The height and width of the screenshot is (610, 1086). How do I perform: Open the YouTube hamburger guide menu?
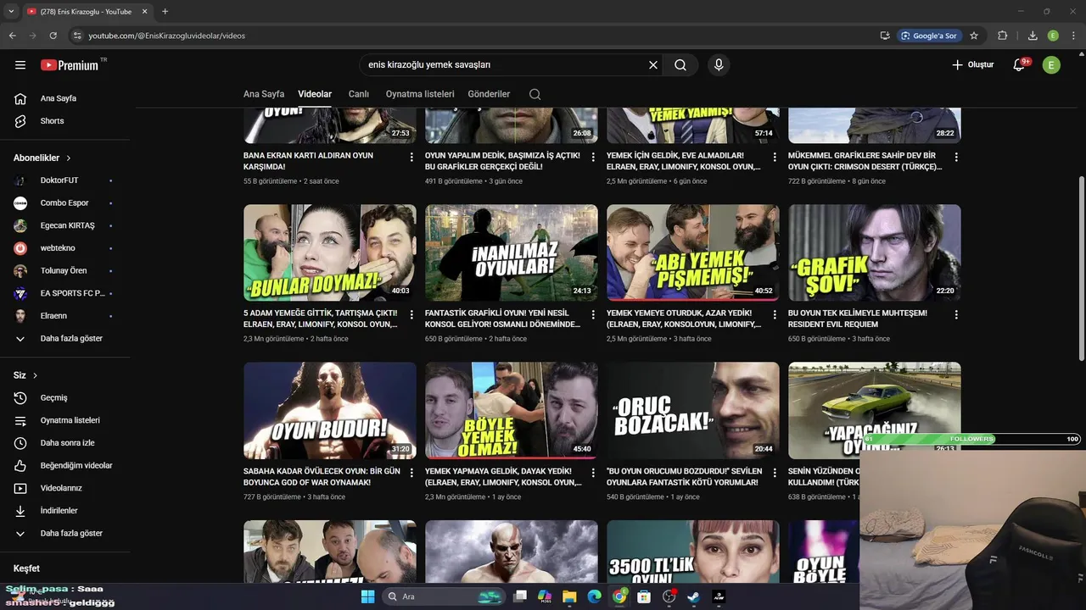tap(20, 65)
